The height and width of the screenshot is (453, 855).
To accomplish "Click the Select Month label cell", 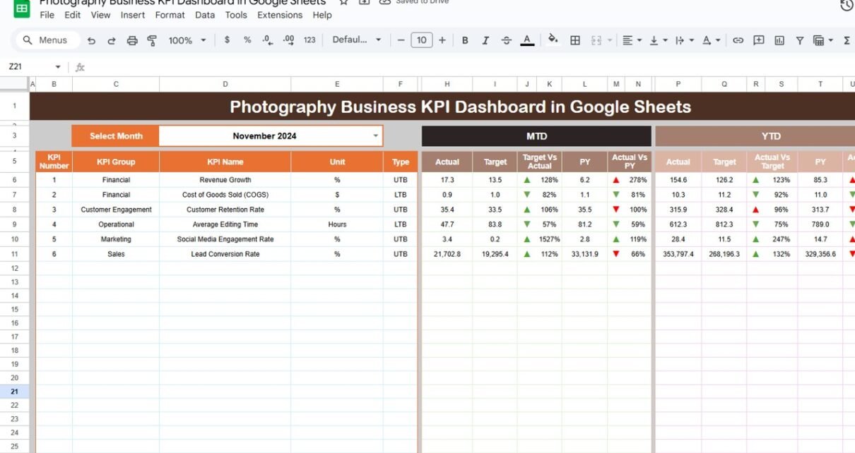I will [x=116, y=136].
